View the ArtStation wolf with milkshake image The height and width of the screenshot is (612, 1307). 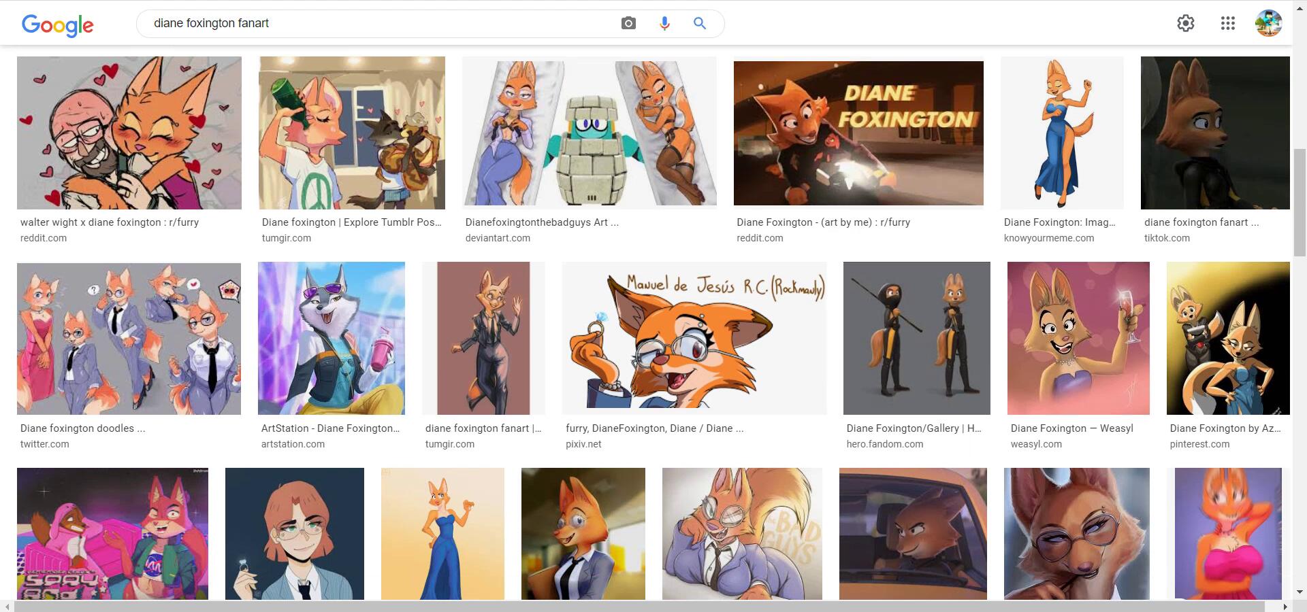(x=332, y=339)
